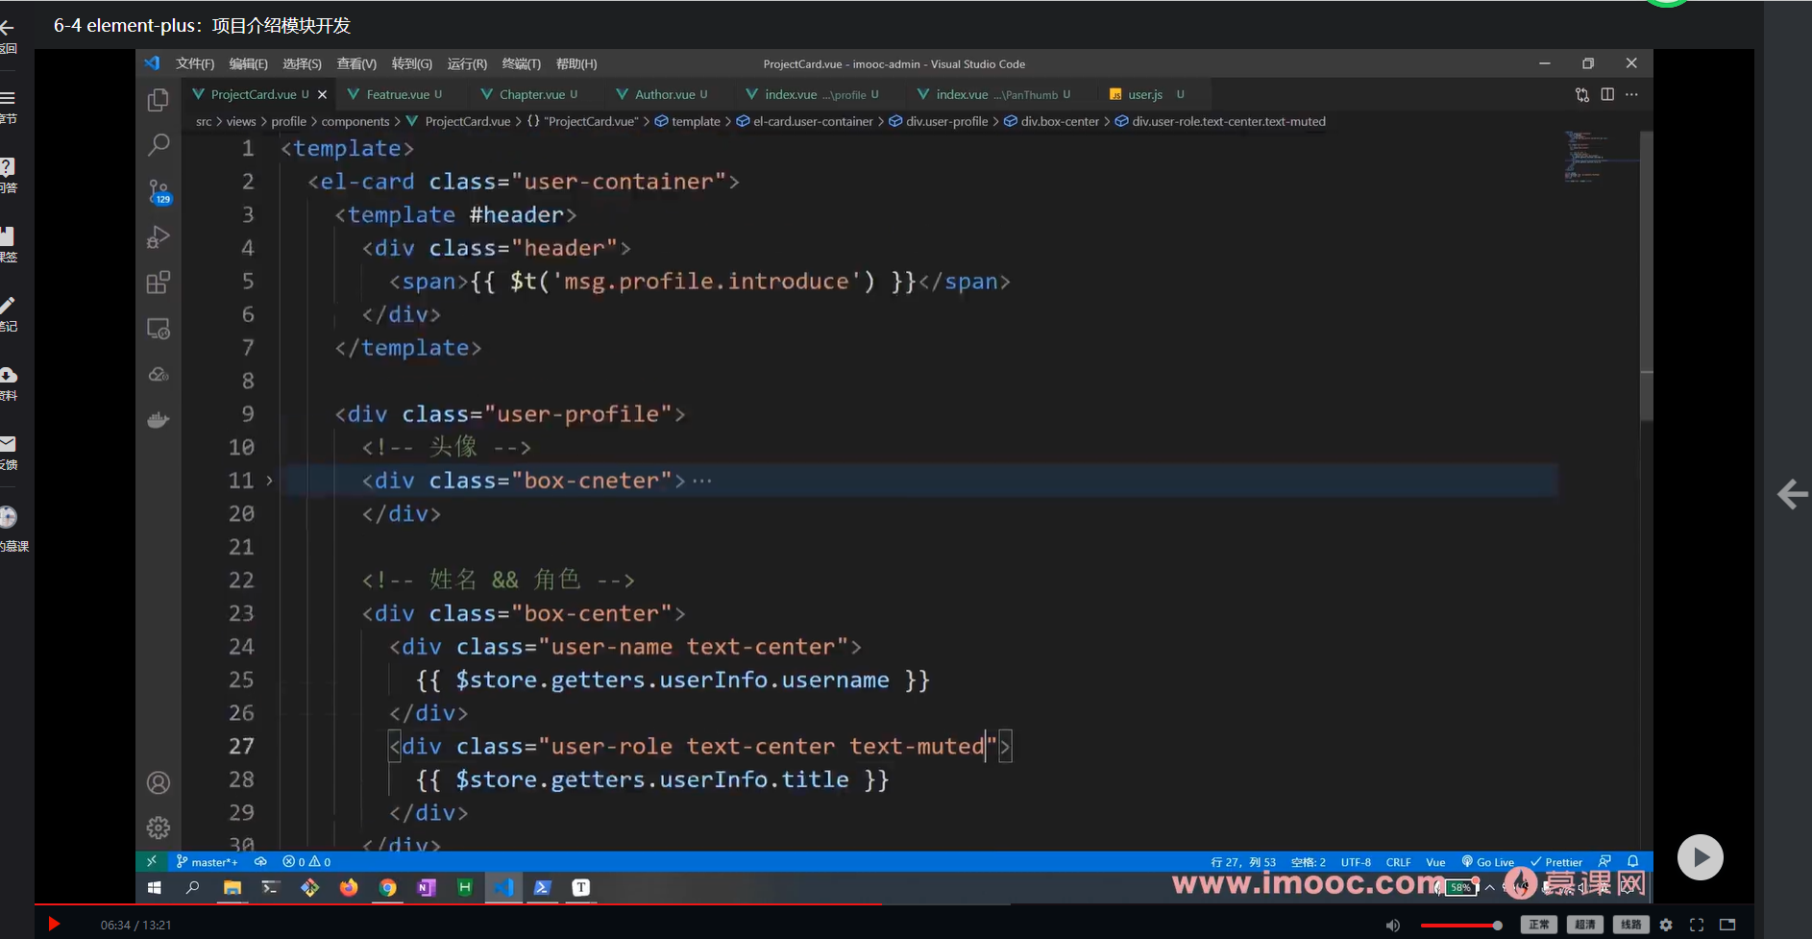The height and width of the screenshot is (939, 1812).
Task: Click the cloud sync icon in status bar
Action: [x=260, y=861]
